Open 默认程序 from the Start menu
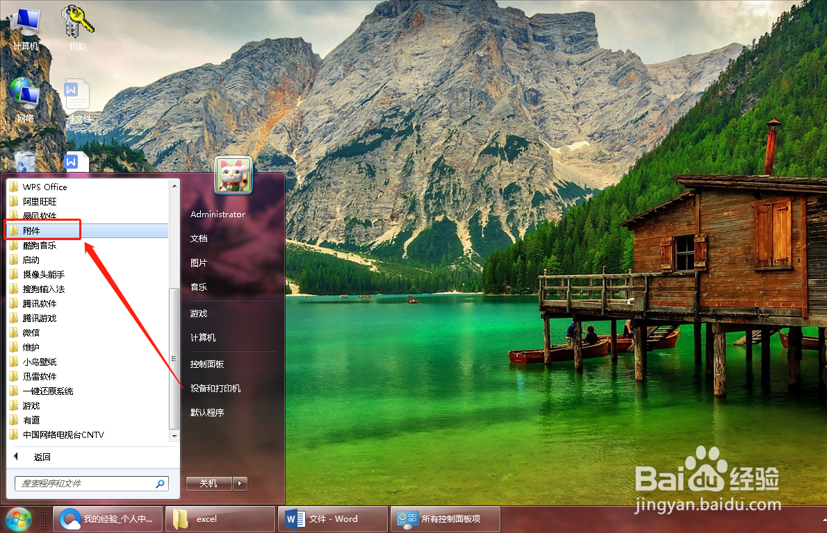Image resolution: width=827 pixels, height=533 pixels. (x=207, y=412)
